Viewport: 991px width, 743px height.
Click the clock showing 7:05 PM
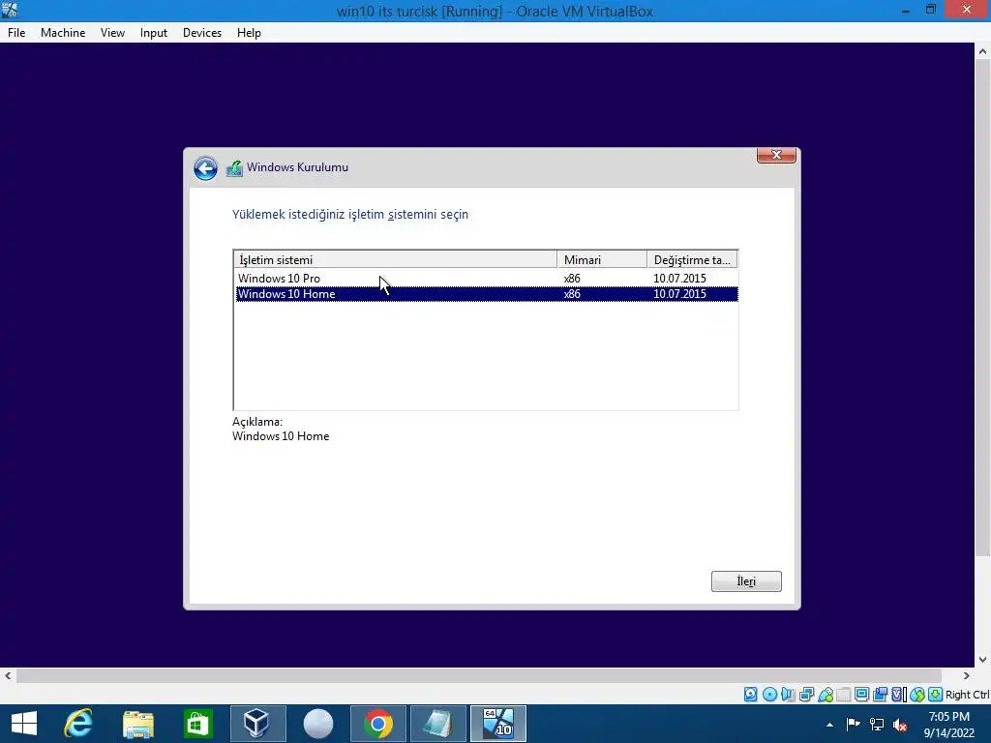click(x=948, y=717)
